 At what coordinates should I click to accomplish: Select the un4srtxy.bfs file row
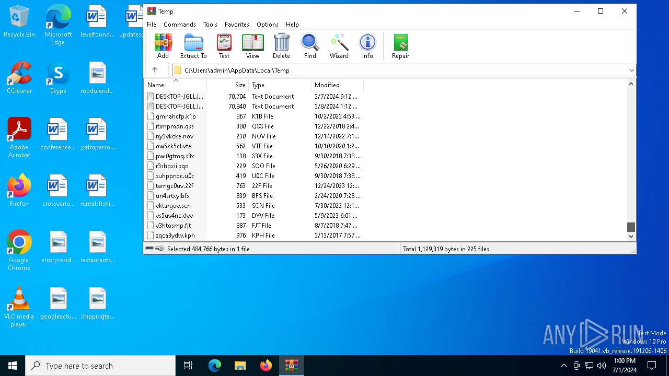253,195
